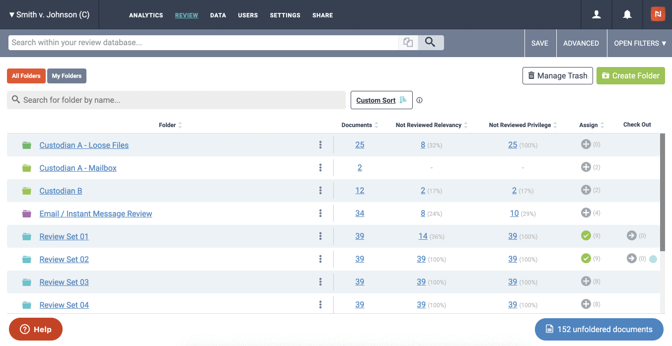Click the copy icon in search bar

pyautogui.click(x=408, y=43)
